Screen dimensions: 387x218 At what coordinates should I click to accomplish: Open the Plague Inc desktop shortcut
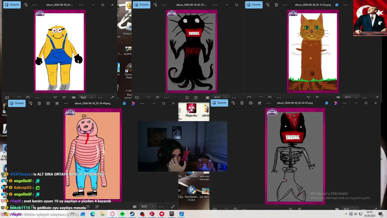click(191, 110)
